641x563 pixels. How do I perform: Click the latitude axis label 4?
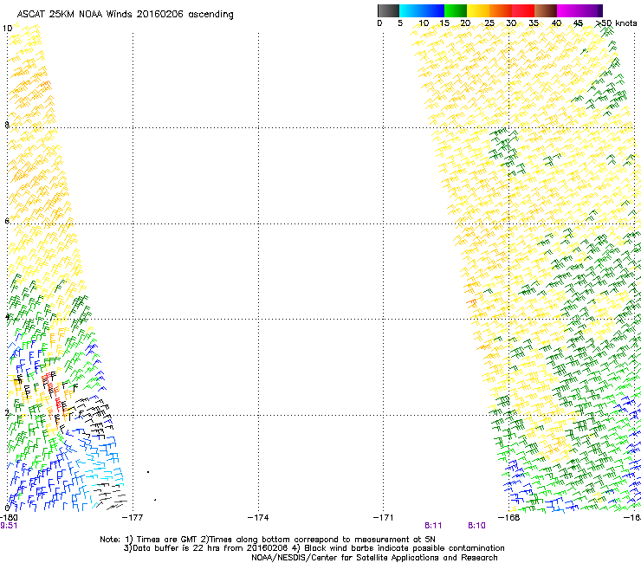(x=7, y=317)
